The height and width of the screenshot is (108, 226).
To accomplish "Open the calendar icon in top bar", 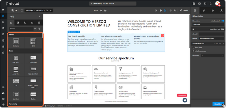I will coord(194,4).
